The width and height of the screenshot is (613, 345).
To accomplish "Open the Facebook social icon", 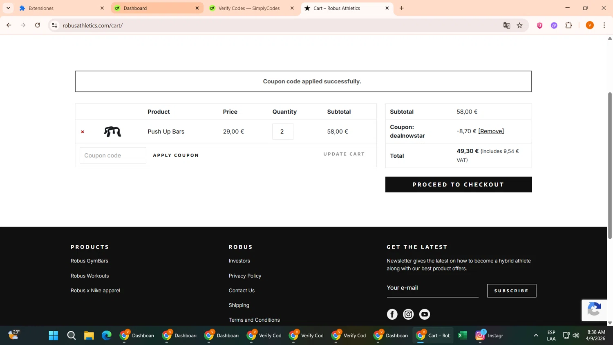I will (x=392, y=314).
